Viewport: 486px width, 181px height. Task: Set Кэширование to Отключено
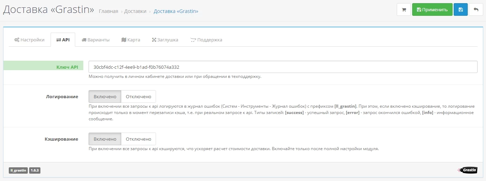point(138,139)
